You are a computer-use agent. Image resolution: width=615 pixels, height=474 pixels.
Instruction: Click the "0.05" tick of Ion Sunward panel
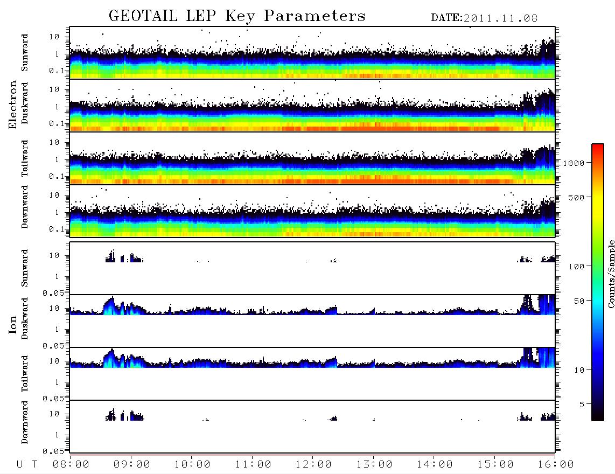53,293
